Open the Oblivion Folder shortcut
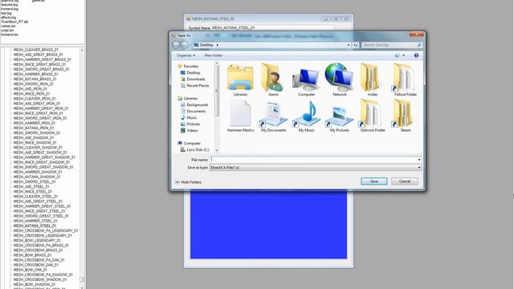 coord(373,116)
